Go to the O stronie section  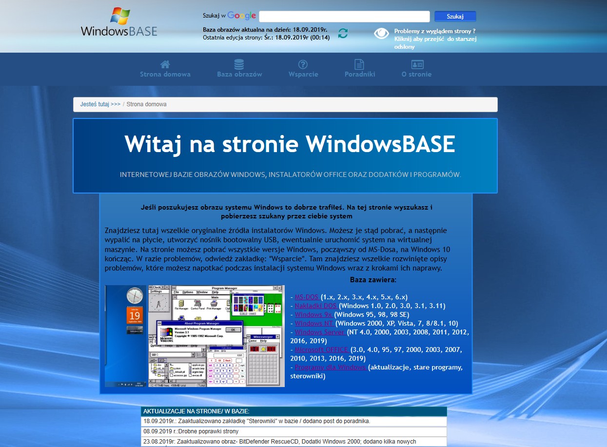tap(416, 75)
